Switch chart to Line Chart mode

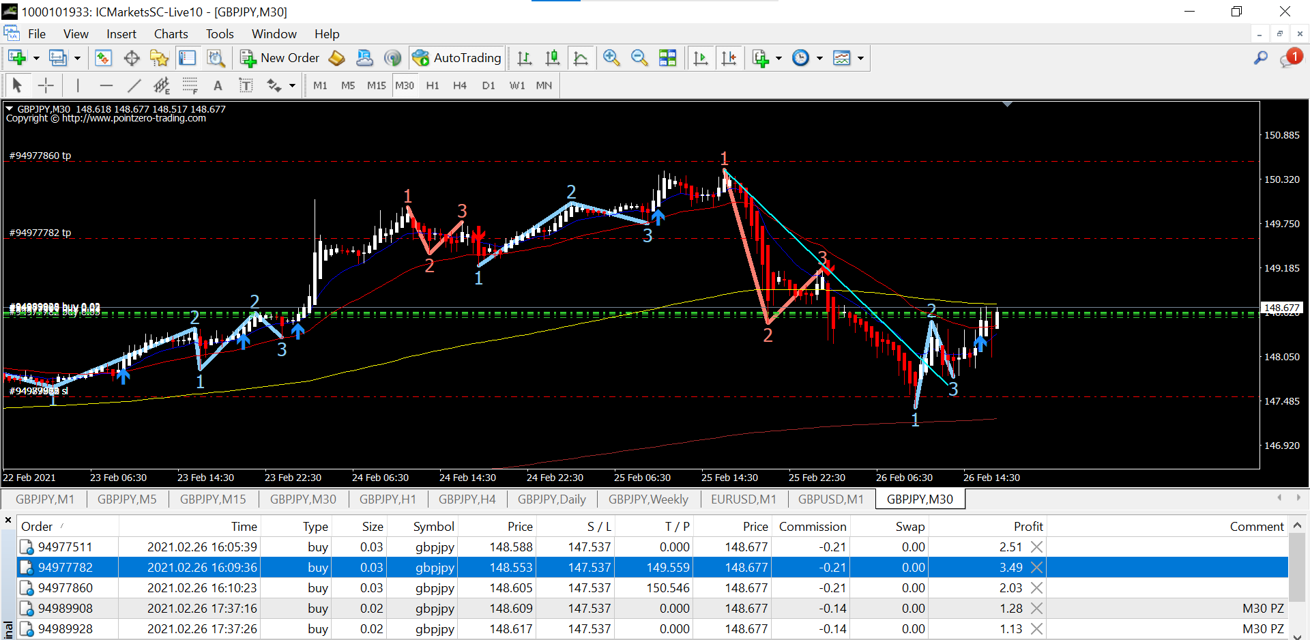click(581, 58)
